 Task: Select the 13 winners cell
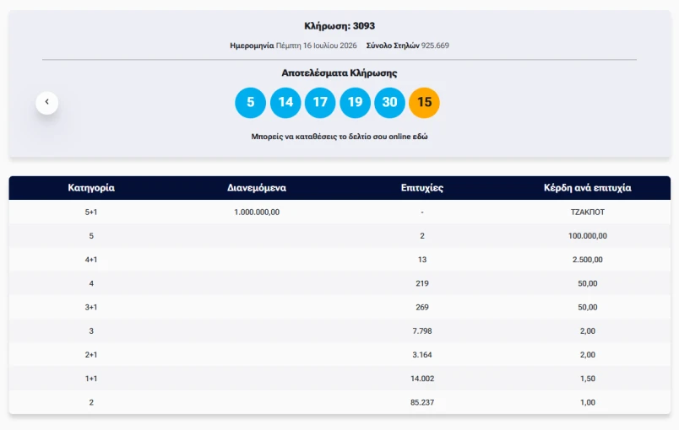pyautogui.click(x=422, y=260)
